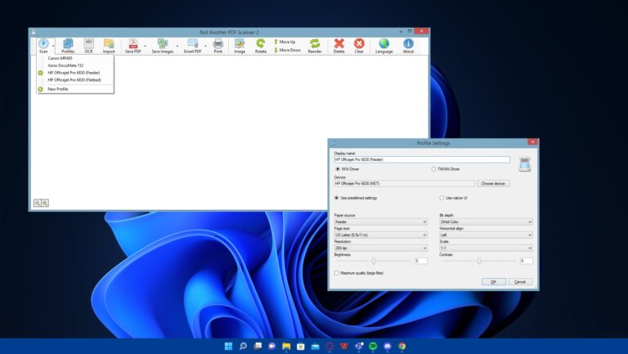Viewport: 628px width, 354px height.
Task: Open the Bit depth dropdown
Action: 485,222
